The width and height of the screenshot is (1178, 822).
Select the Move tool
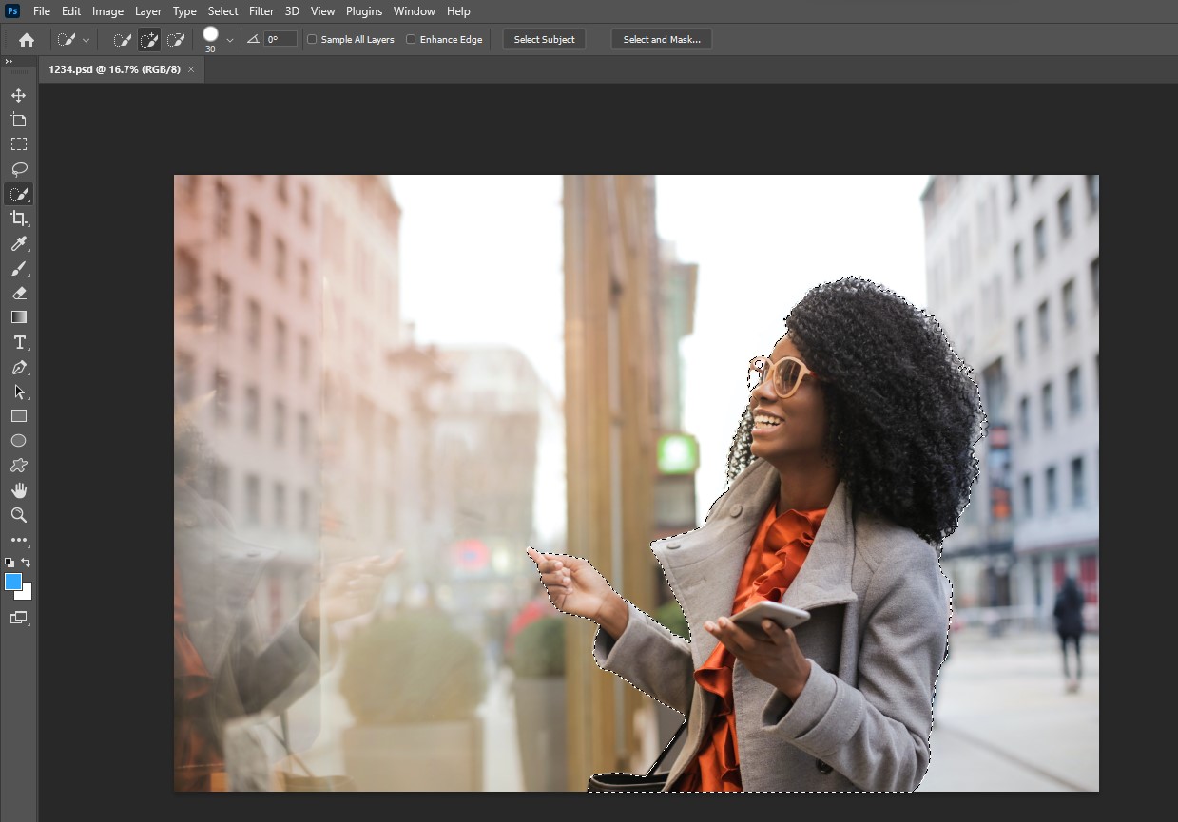tap(18, 95)
